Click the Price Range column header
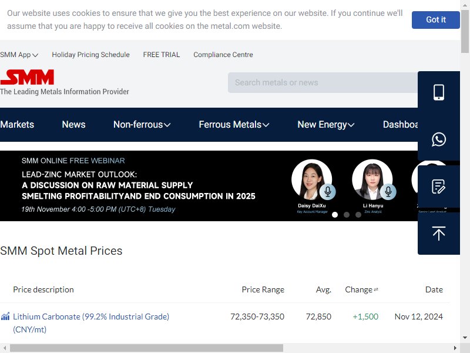Screen dimensions: 470x353 click(x=263, y=289)
